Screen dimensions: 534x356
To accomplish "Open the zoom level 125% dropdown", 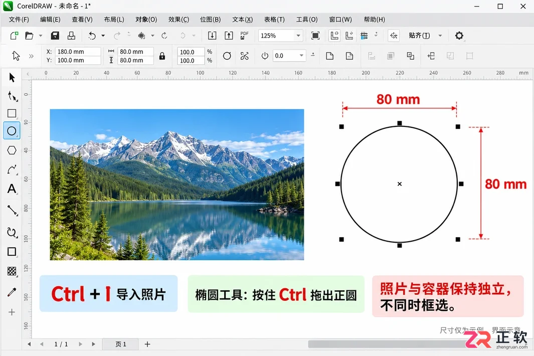I will pos(298,36).
